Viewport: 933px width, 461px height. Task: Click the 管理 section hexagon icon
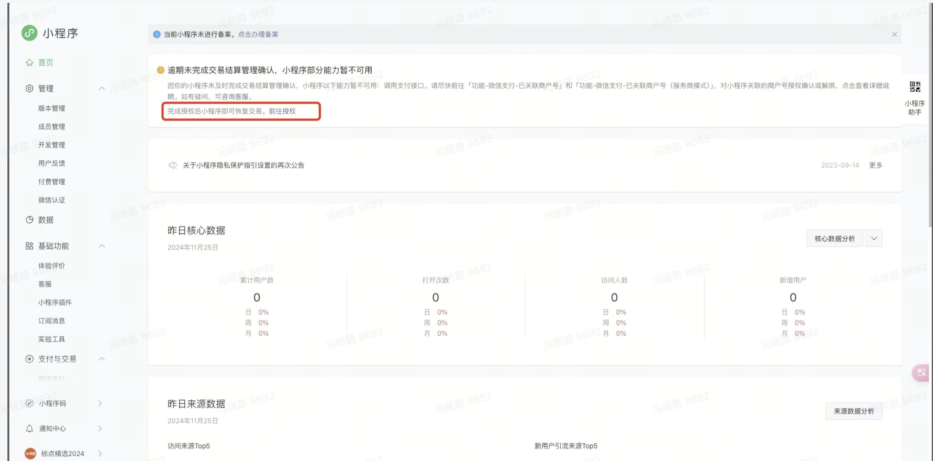pyautogui.click(x=29, y=88)
